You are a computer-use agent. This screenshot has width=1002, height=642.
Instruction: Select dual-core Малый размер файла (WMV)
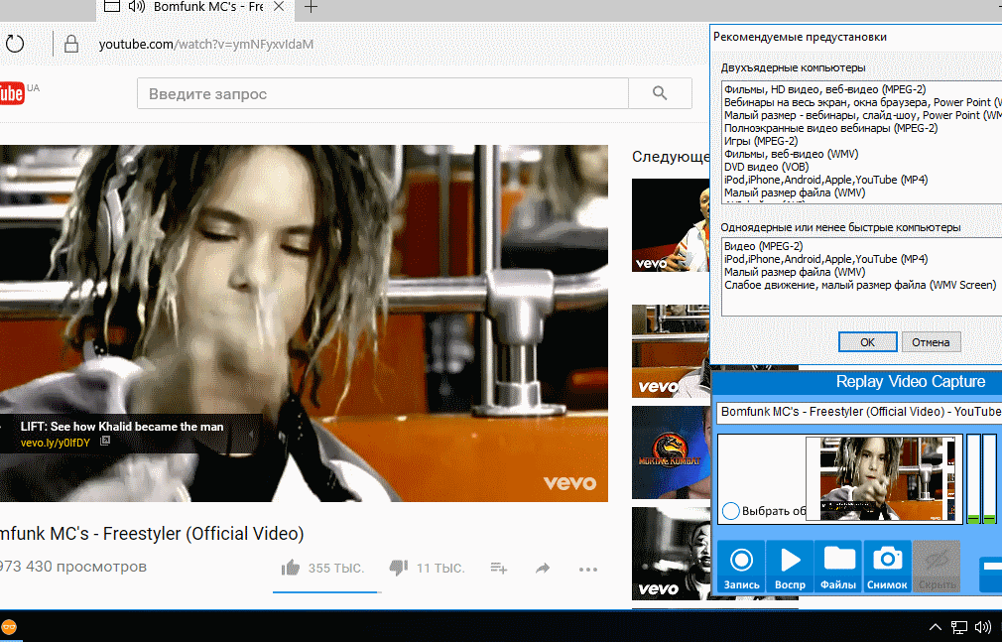[795, 193]
